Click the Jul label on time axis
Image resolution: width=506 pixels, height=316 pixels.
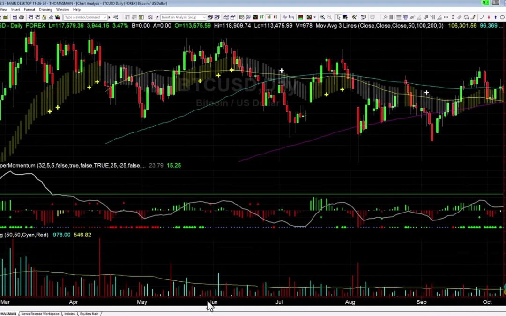[x=279, y=302]
